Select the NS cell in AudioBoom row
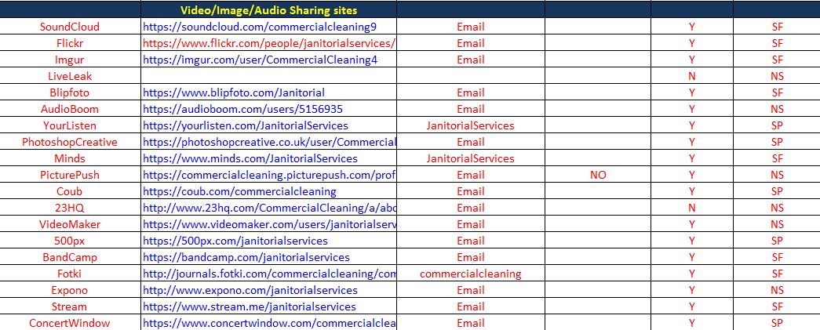 777,109
